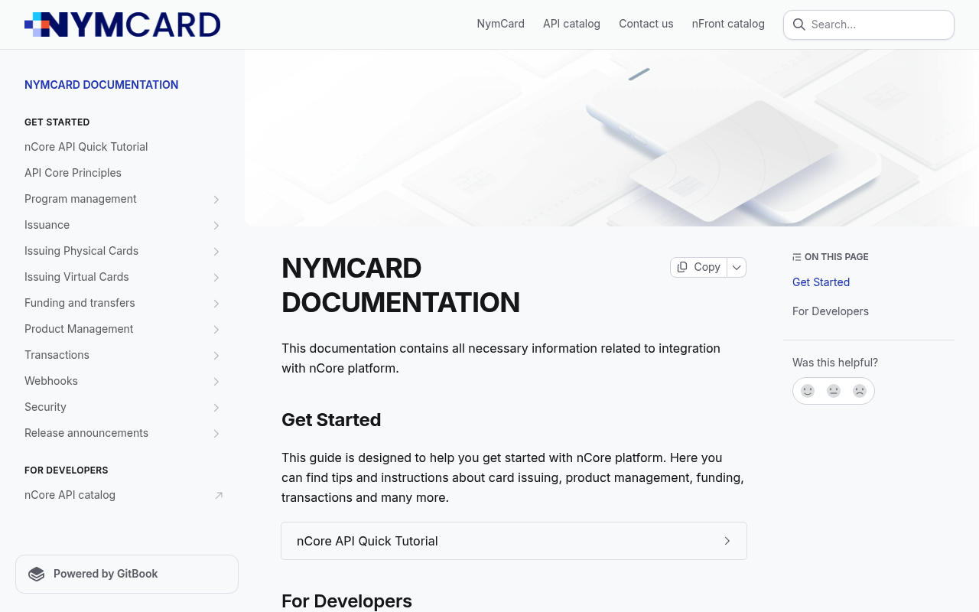Expand the Webhooks section

[x=216, y=382]
